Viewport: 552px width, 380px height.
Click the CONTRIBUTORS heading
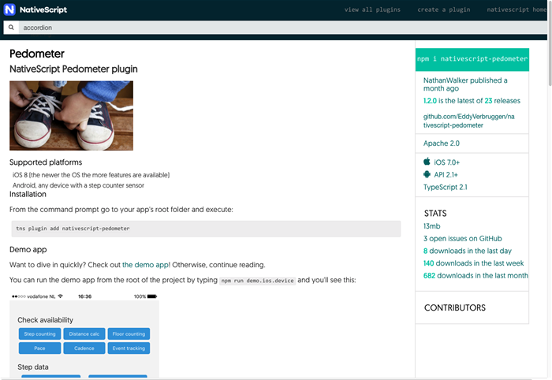click(455, 308)
